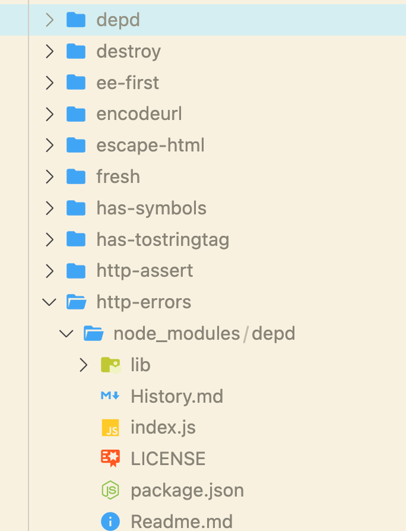Collapse the http-errors folder
Screen dimensions: 406x531
(49, 302)
